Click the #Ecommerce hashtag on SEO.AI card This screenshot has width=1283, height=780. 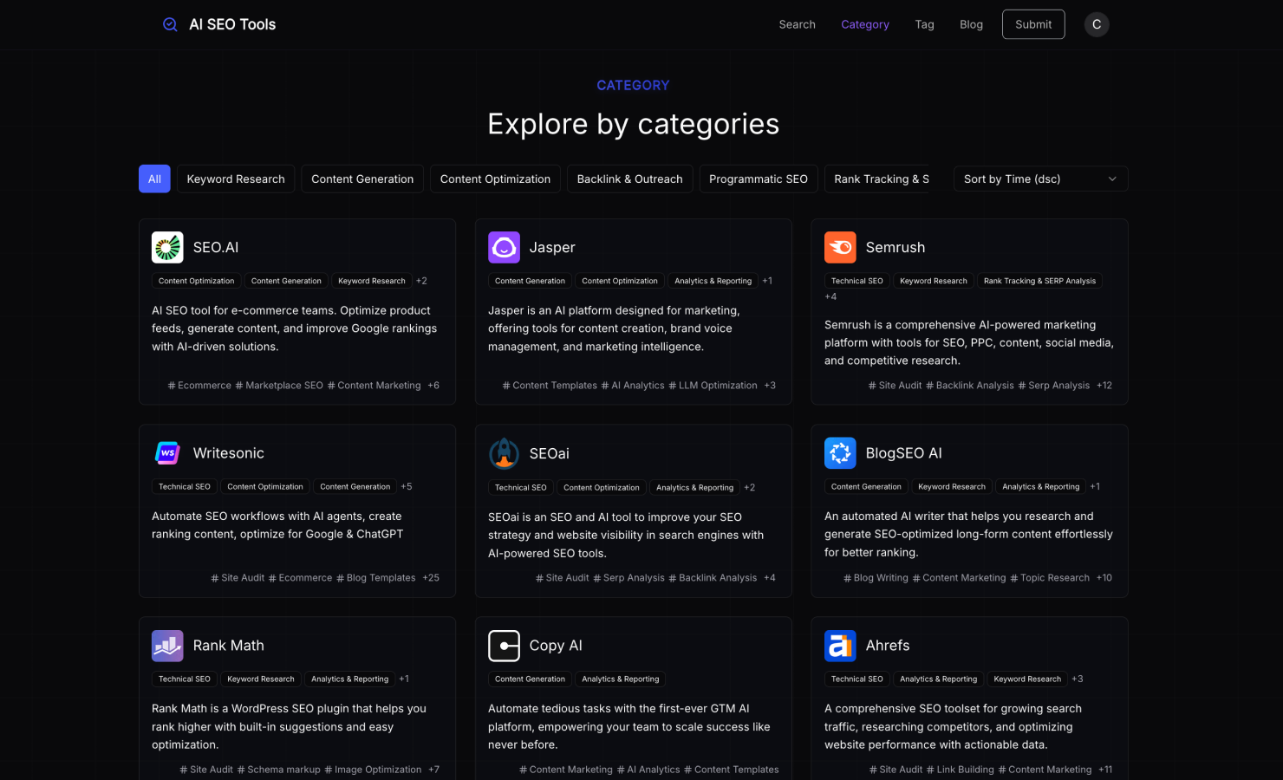pos(199,386)
